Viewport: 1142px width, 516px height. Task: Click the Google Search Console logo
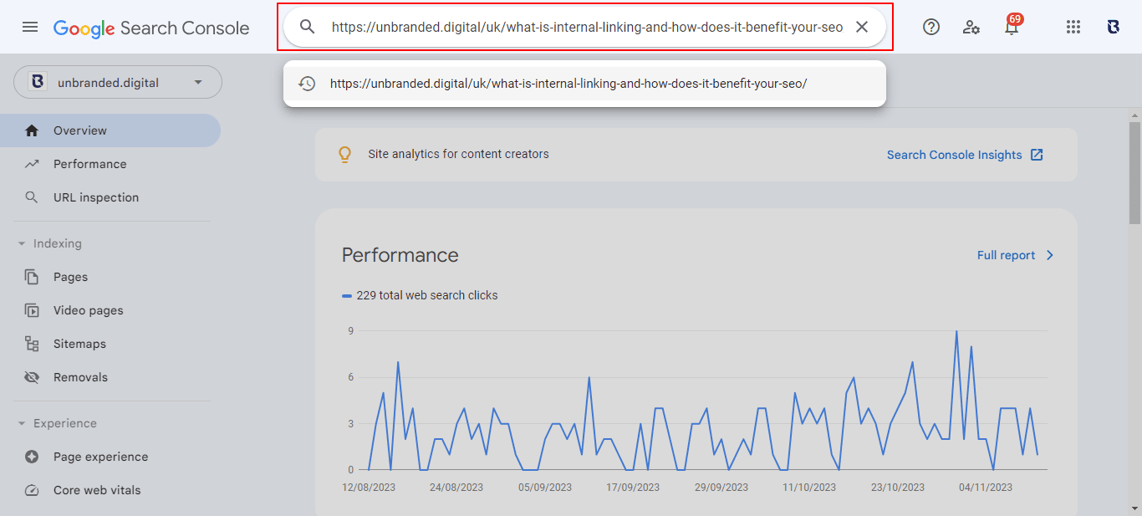coord(151,28)
